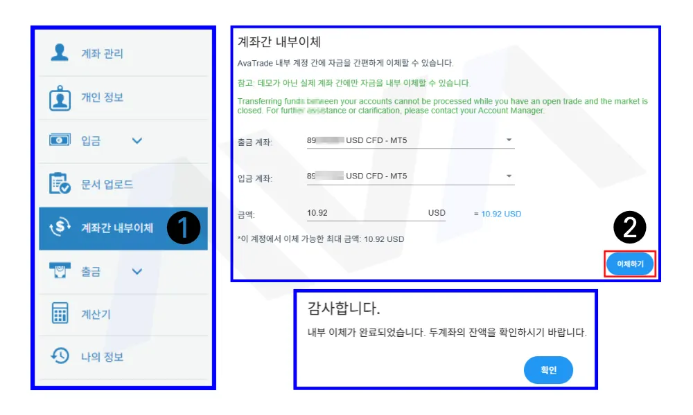
Task: Click the 계좌간 내부이체 dollar-arrows icon
Action: [60, 227]
